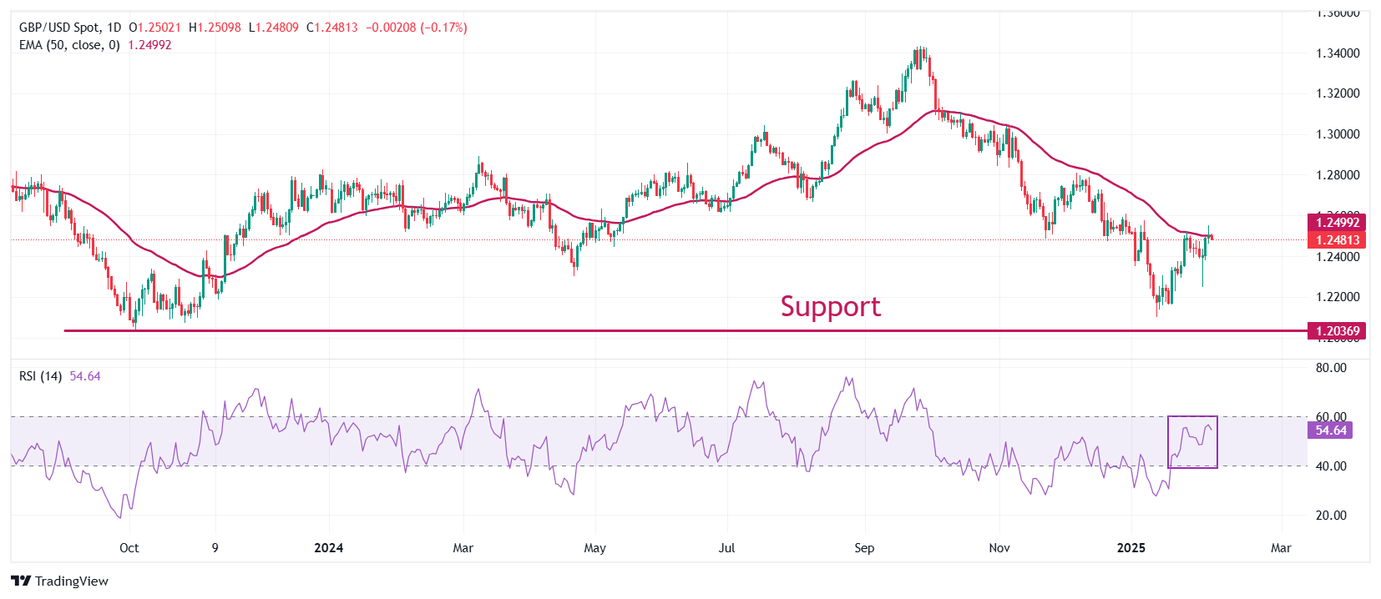The width and height of the screenshot is (1381, 599).
Task: Click the Jul label on the time axis
Action: (x=726, y=548)
